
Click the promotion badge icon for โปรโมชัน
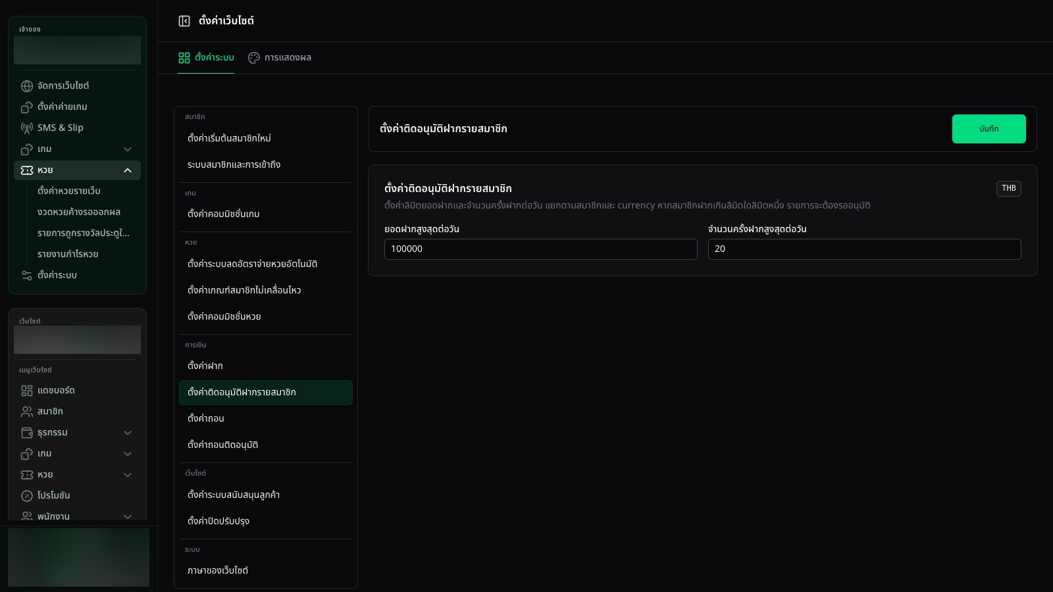[x=27, y=496]
